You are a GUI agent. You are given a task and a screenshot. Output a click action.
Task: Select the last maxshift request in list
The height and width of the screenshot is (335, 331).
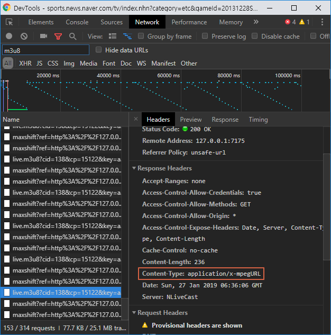click(x=61, y=315)
